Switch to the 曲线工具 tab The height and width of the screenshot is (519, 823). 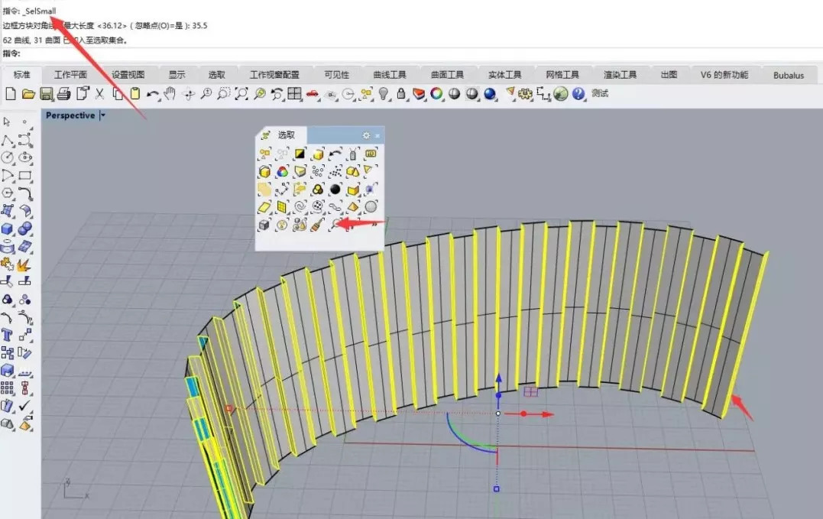tap(389, 75)
